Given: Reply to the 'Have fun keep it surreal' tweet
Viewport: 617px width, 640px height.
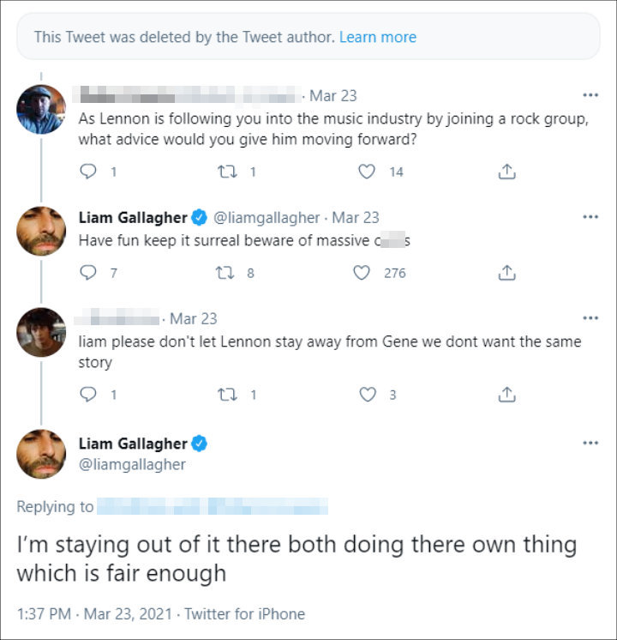Looking at the screenshot, I should (x=87, y=272).
